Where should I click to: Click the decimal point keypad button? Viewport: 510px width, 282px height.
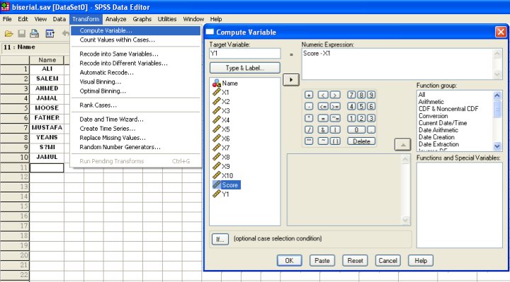[371, 130]
